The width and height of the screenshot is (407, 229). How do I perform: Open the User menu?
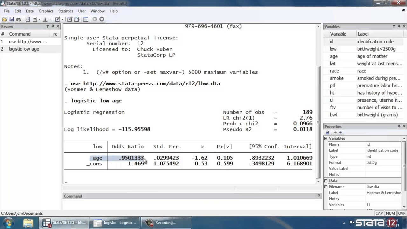82,11
